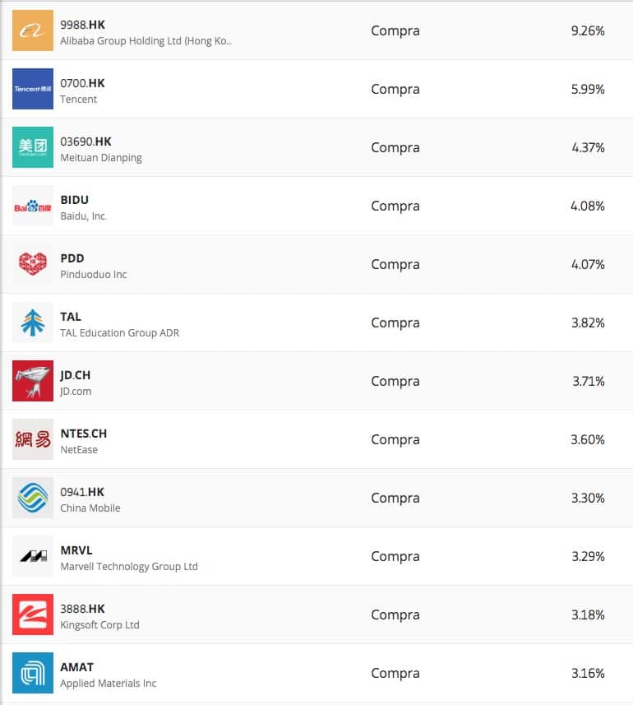Screen dimensions: 633x705
Task: Click the Baidu paw logo icon
Action: pyautogui.click(x=33, y=206)
